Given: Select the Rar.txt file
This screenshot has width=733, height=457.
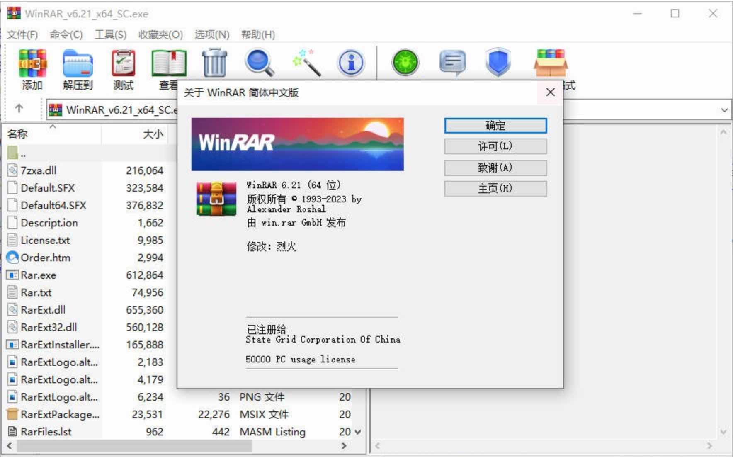Looking at the screenshot, I should click(36, 292).
